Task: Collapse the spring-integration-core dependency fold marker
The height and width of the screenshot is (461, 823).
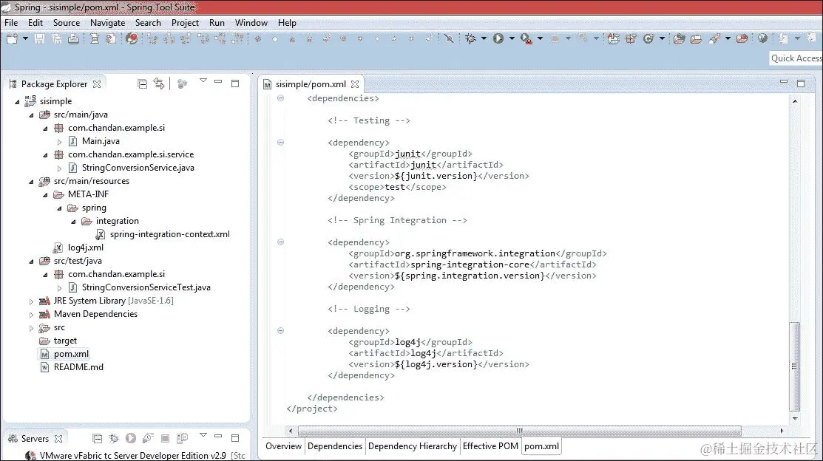Action: click(x=281, y=242)
